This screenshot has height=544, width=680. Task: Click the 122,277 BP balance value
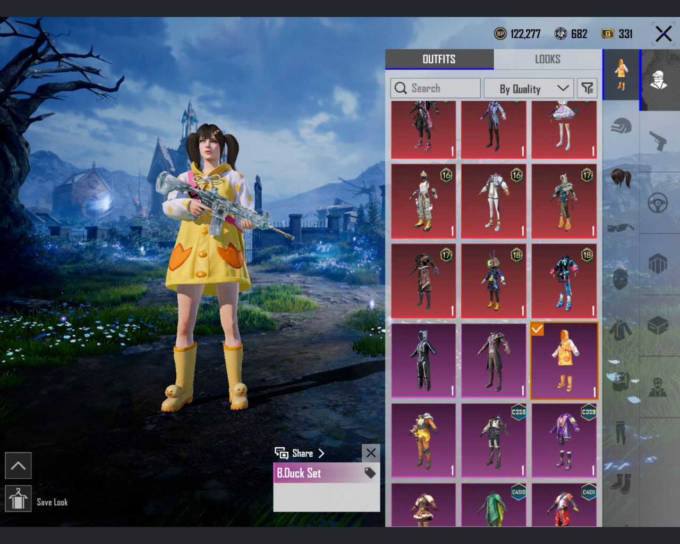[x=525, y=34]
